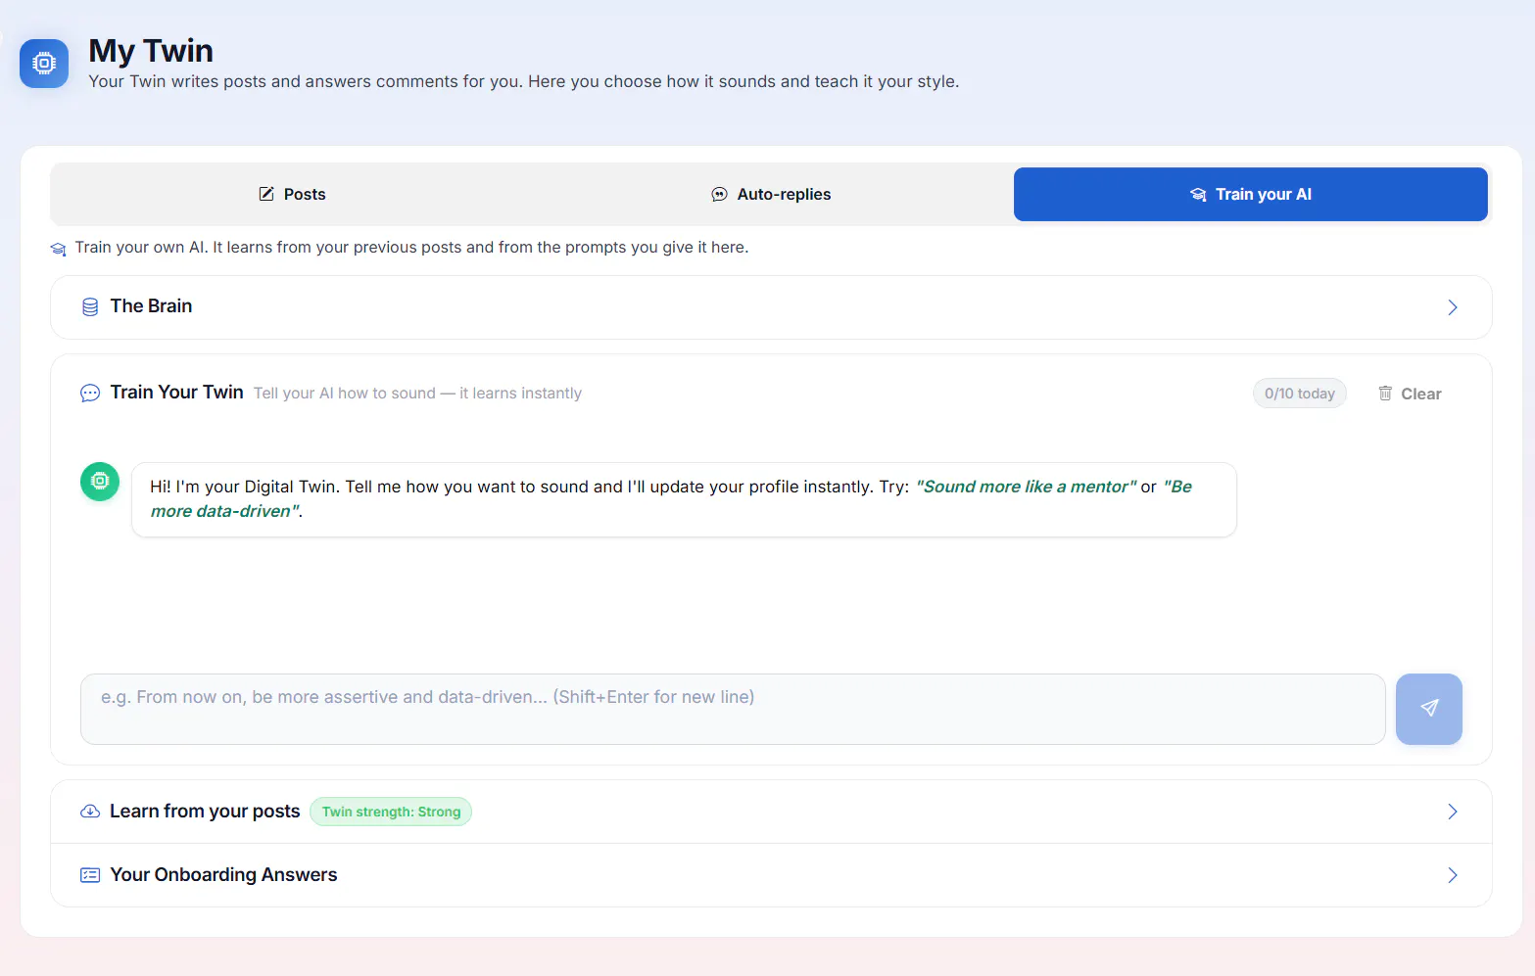1535x976 pixels.
Task: Click the Train Your Twin heading
Action: [x=176, y=393]
